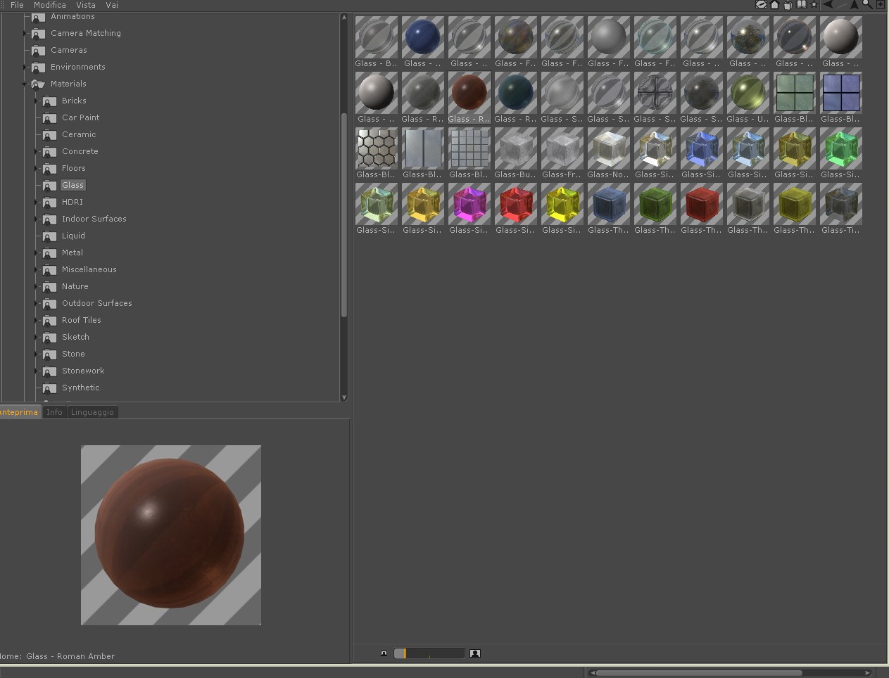Select the Miscellaneous folder label
Image resolution: width=889 pixels, height=678 pixels.
(x=89, y=269)
